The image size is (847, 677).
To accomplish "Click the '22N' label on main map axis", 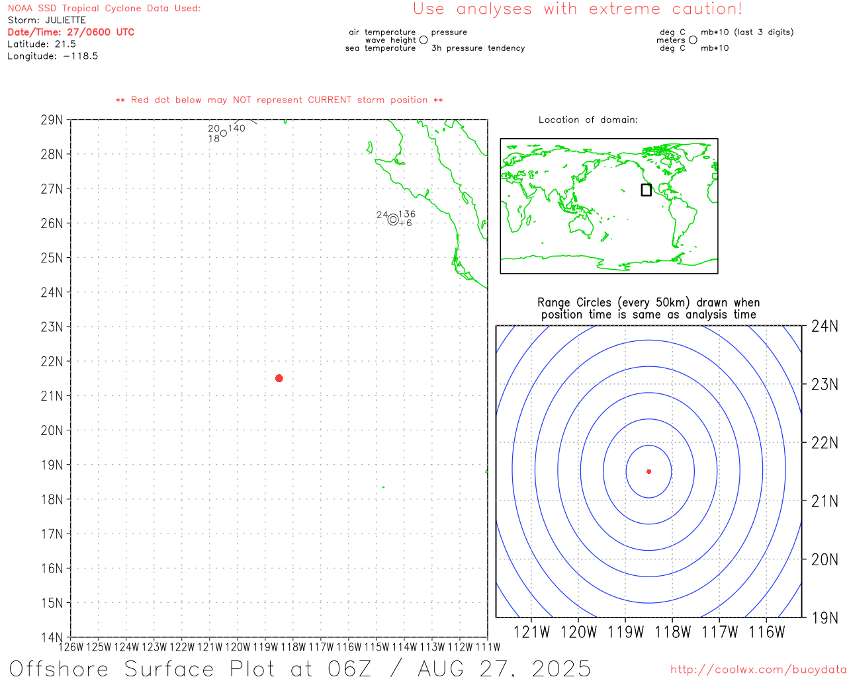I will [x=52, y=362].
